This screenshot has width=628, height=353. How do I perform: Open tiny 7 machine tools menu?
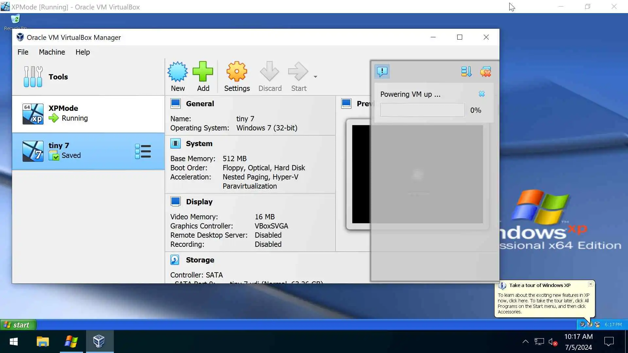pos(143,151)
